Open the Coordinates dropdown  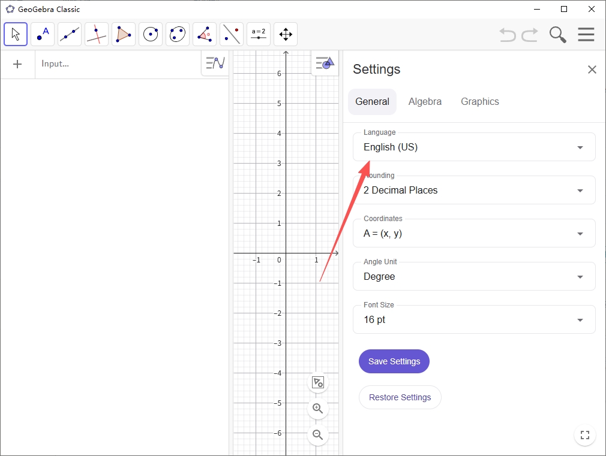click(x=474, y=234)
